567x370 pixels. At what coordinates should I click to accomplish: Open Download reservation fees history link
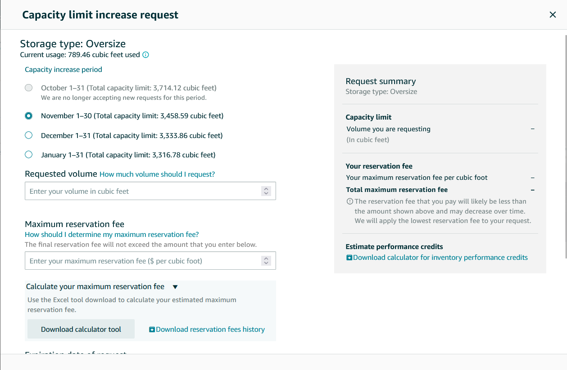210,330
